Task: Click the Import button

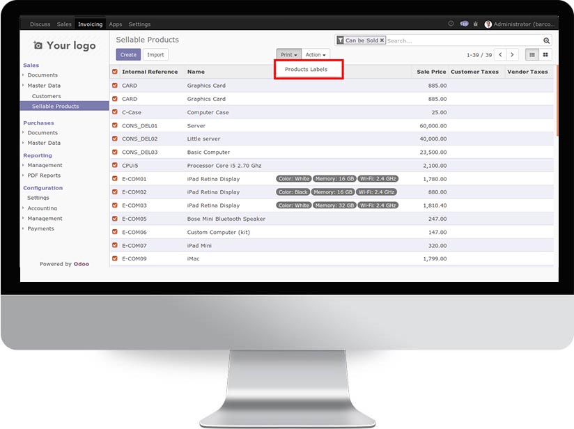Action: (155, 54)
